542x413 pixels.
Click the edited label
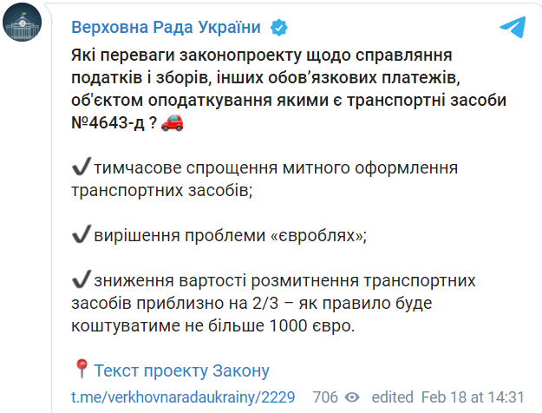(x=392, y=397)
